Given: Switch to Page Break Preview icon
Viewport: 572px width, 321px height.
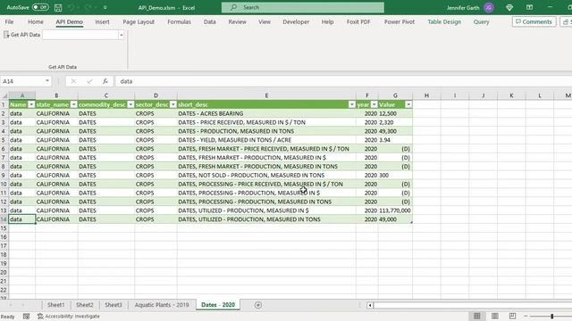Looking at the screenshot, I should pos(512,316).
